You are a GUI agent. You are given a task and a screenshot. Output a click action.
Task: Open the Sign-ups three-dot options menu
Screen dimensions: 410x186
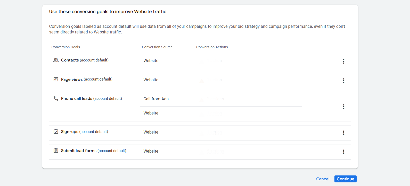click(x=343, y=133)
